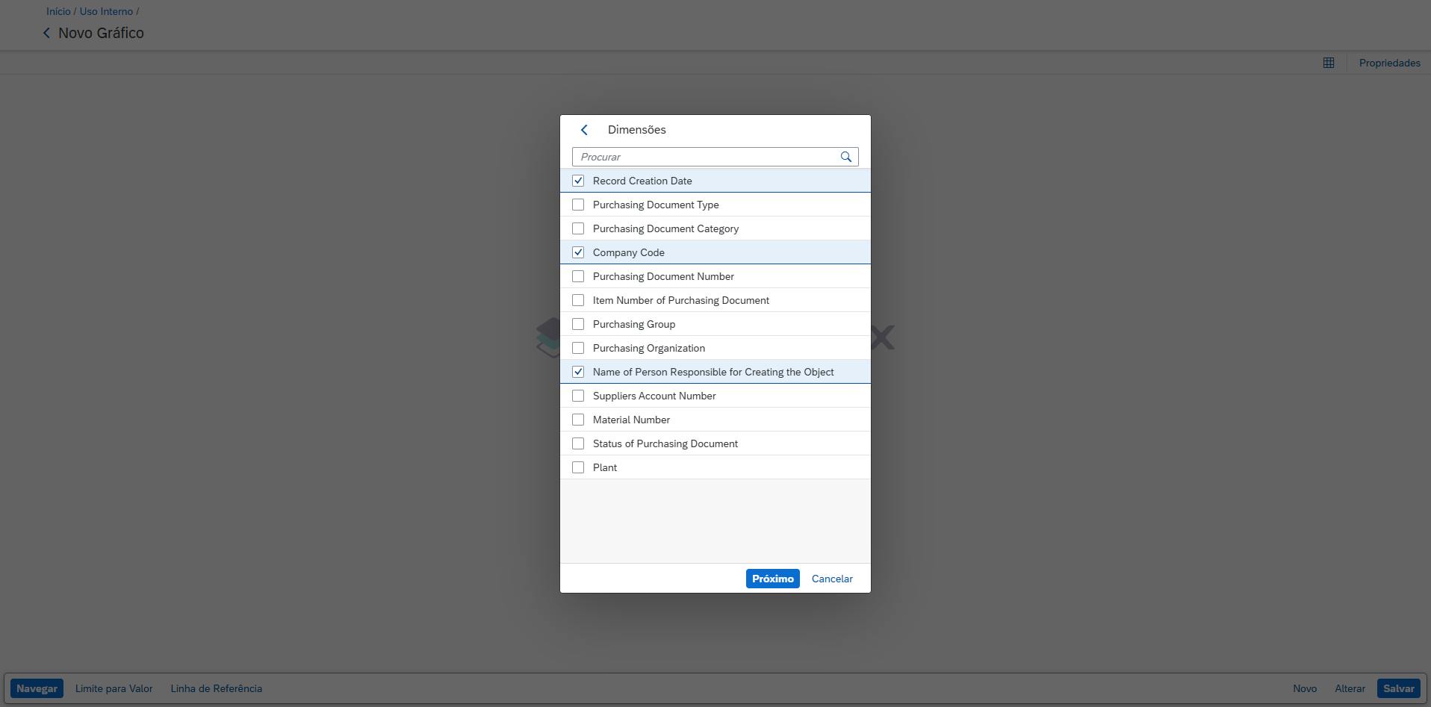Go back using arrow beside Novo Gráfico
The height and width of the screenshot is (707, 1431).
47,33
